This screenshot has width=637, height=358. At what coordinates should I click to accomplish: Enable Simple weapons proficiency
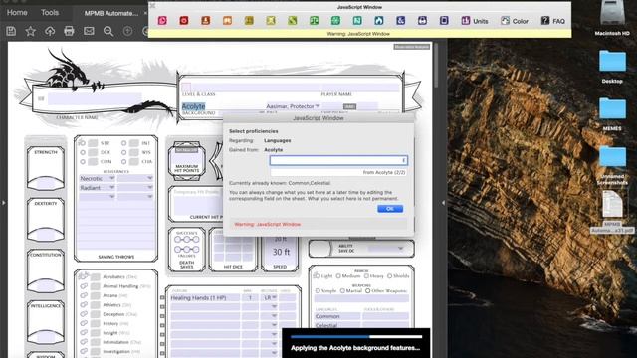[x=318, y=291]
